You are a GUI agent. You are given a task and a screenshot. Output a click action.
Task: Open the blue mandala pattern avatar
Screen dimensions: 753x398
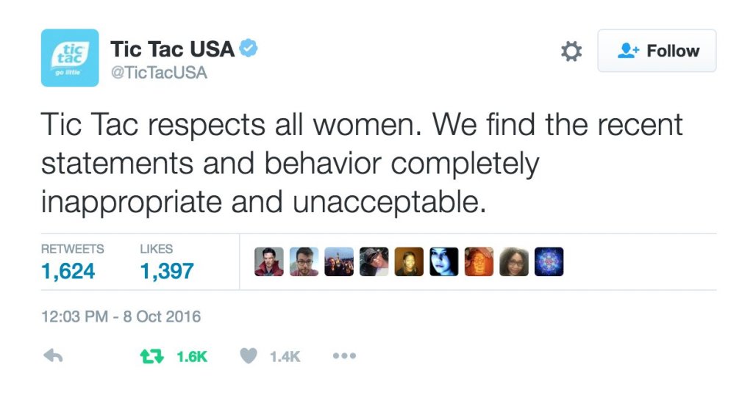pyautogui.click(x=549, y=262)
